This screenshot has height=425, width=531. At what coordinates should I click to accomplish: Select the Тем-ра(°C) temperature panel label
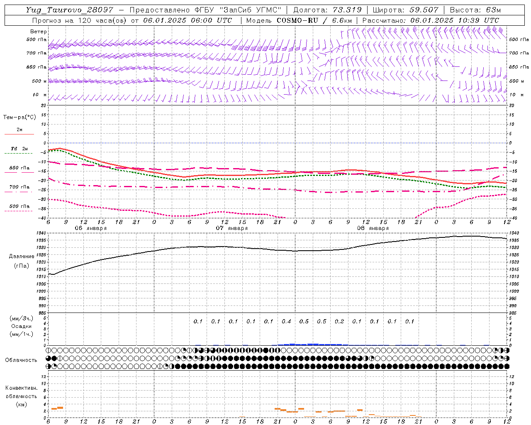pos(19,117)
